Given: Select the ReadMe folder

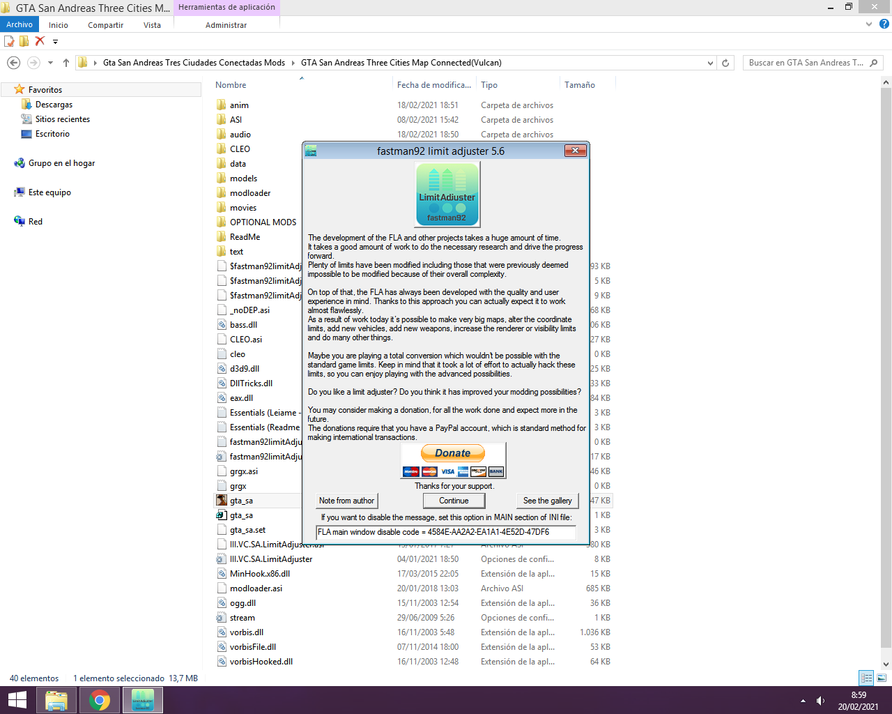Looking at the screenshot, I should [x=245, y=237].
